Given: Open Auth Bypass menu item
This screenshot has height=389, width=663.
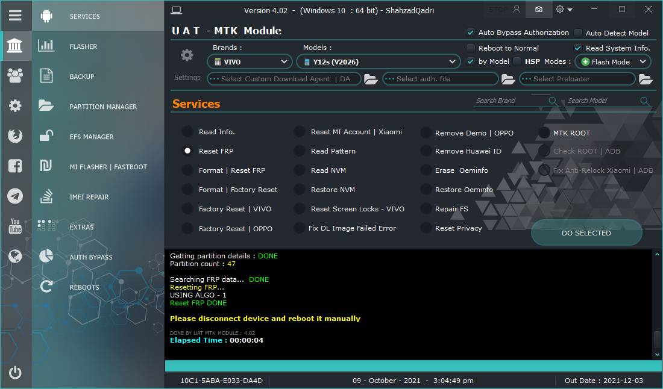Looking at the screenshot, I should (x=98, y=257).
